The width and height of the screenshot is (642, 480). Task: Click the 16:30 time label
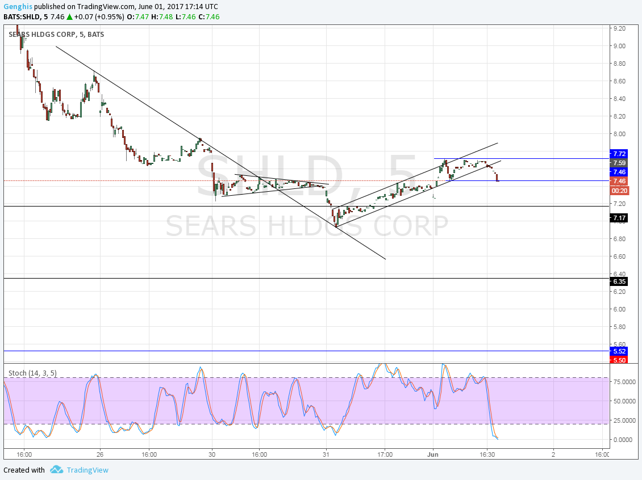pos(487,454)
